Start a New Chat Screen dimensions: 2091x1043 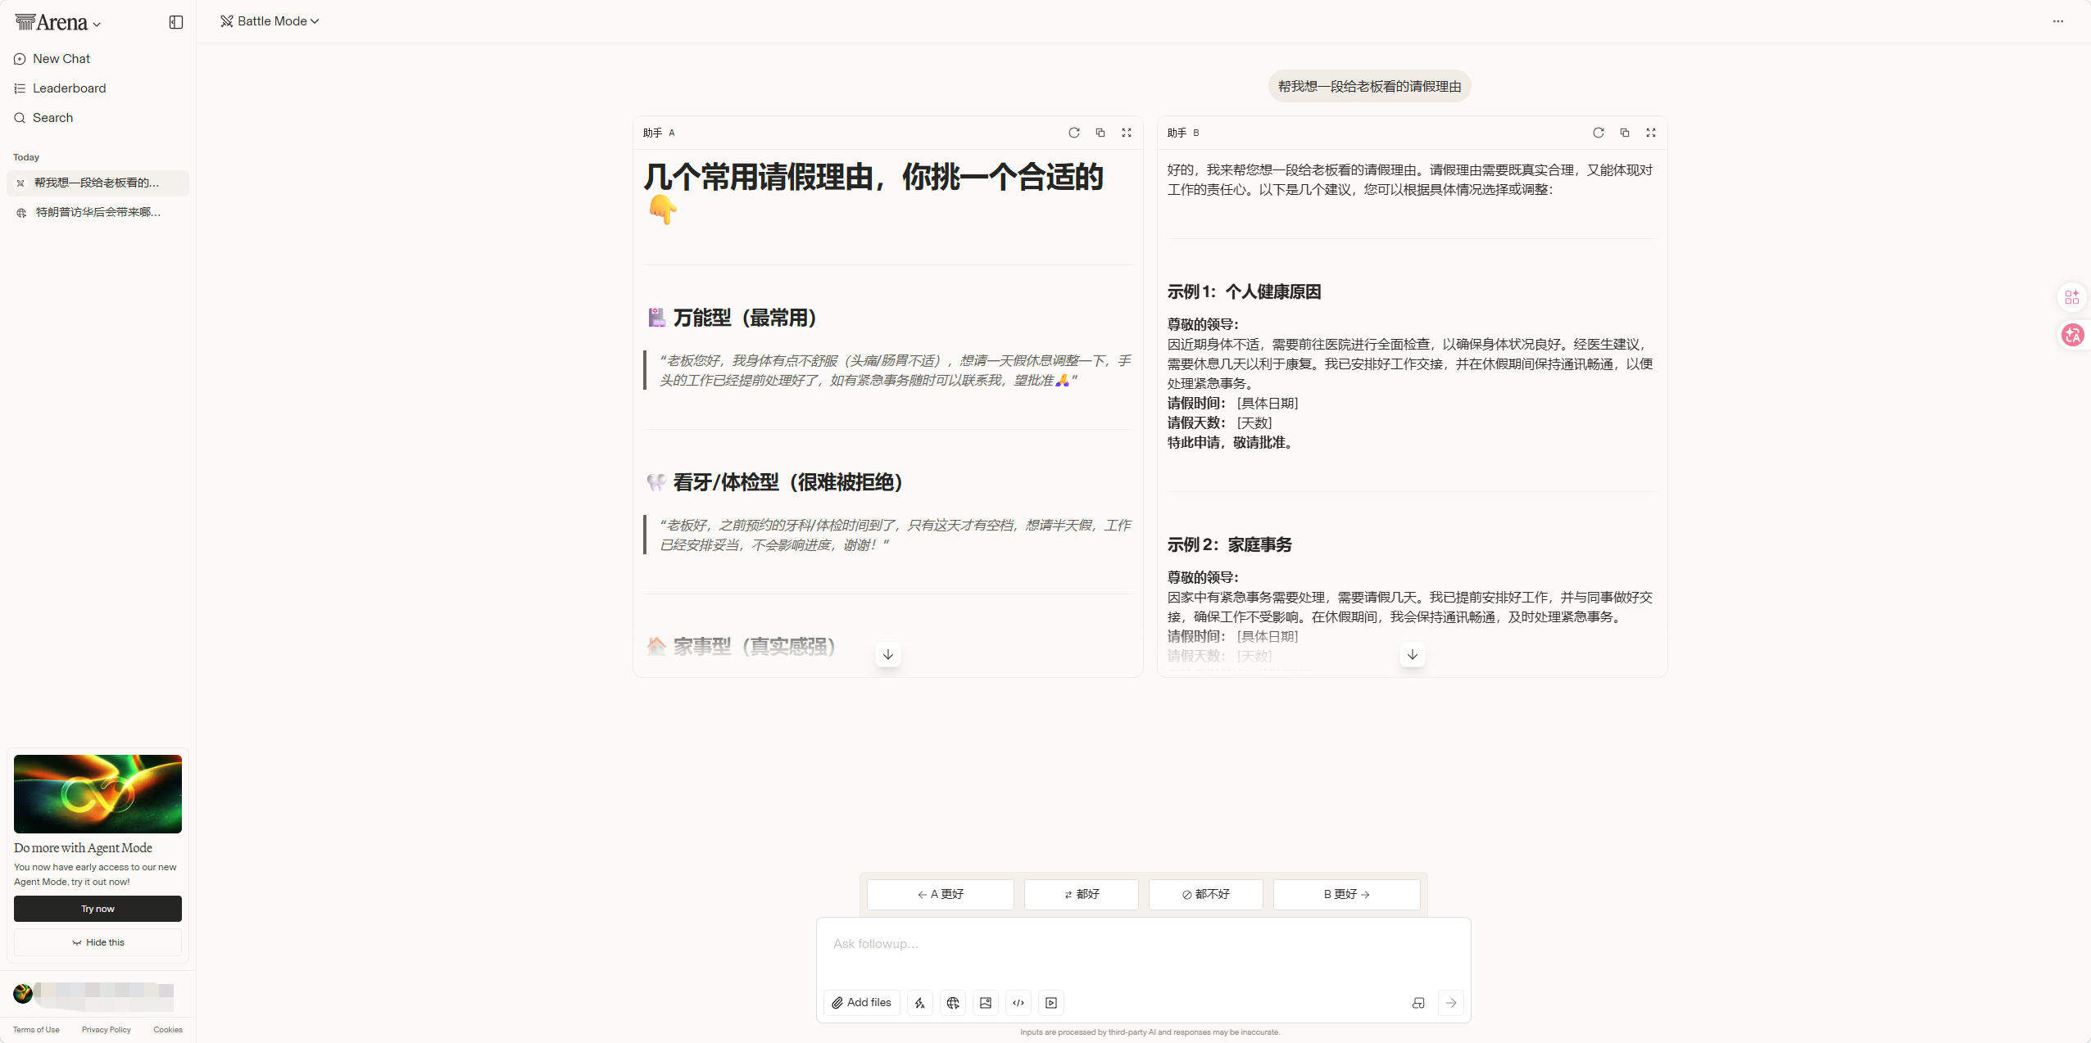pyautogui.click(x=98, y=59)
